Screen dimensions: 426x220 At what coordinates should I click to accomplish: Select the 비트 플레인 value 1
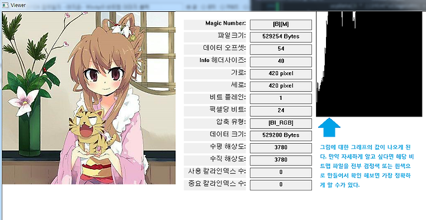coord(280,98)
